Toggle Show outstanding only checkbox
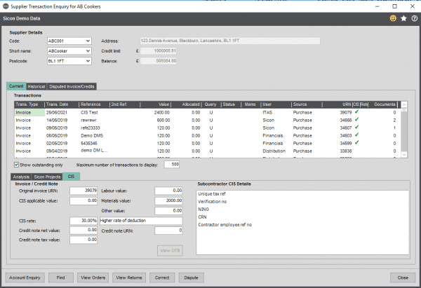421x288 pixels. click(16, 165)
